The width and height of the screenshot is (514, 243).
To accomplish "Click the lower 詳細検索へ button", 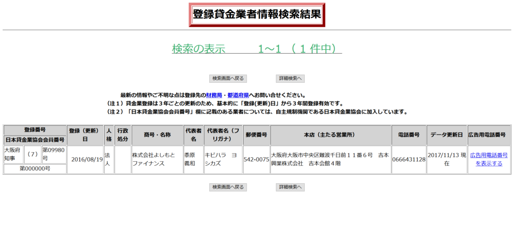I will tap(291, 187).
